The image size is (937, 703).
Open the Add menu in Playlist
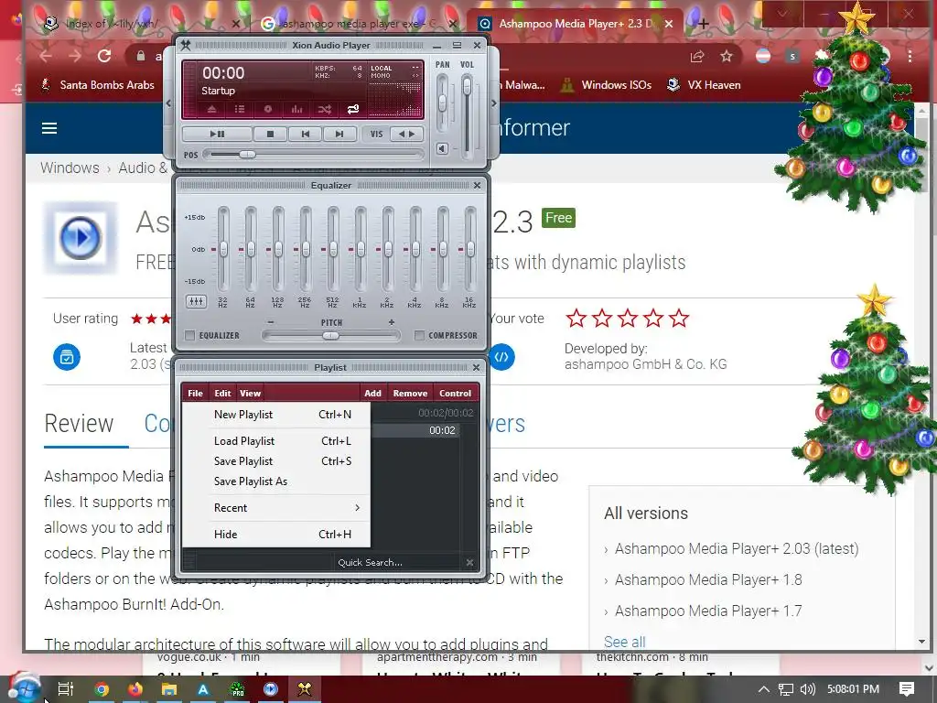(x=373, y=393)
